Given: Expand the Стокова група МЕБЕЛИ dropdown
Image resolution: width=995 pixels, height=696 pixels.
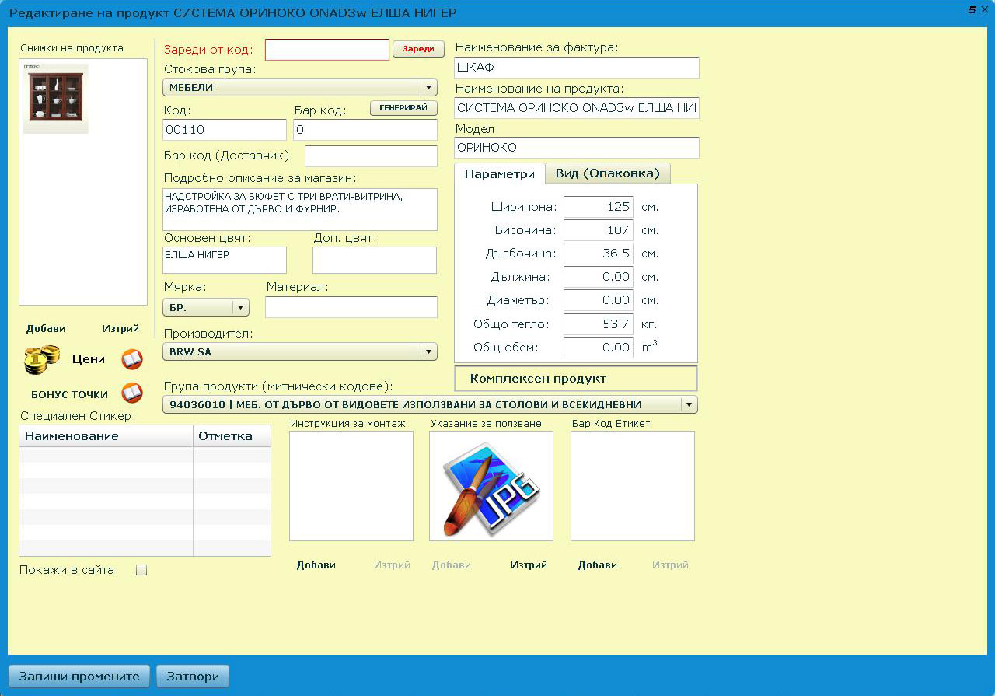Looking at the screenshot, I should point(300,88).
